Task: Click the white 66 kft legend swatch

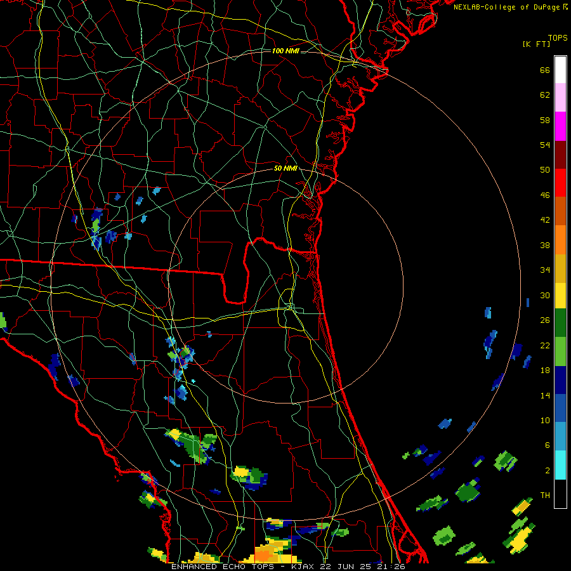Action: click(x=560, y=70)
